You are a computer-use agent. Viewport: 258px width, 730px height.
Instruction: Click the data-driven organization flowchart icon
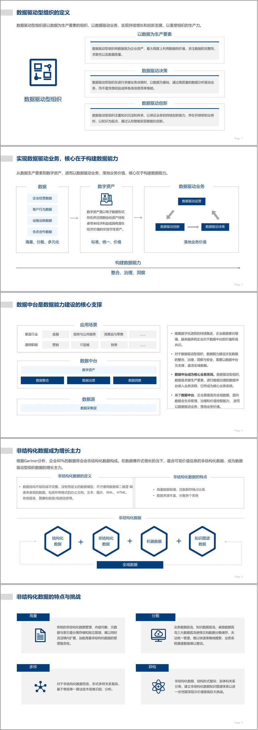[43, 72]
